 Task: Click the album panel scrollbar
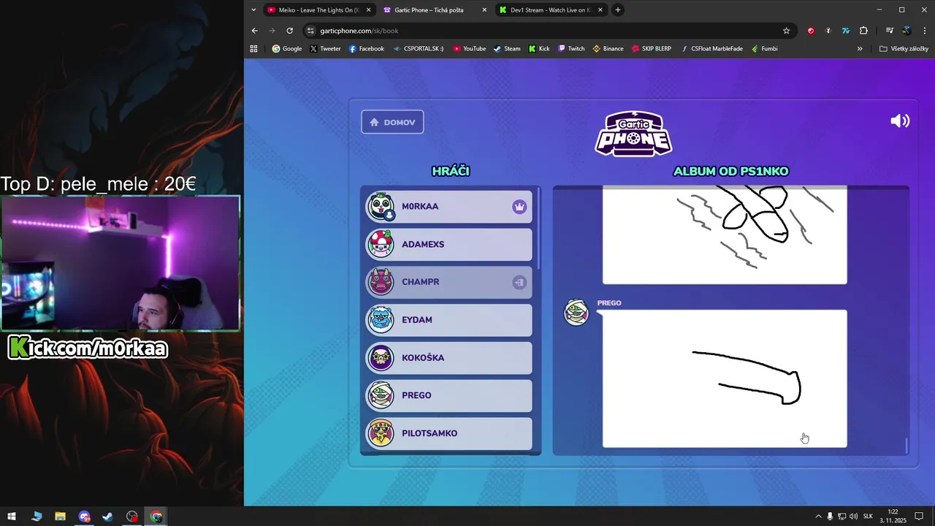coord(907,445)
